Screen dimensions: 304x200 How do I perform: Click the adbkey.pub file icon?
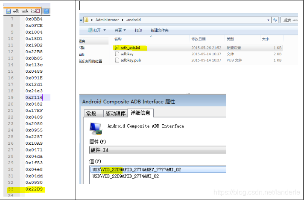[117, 60]
